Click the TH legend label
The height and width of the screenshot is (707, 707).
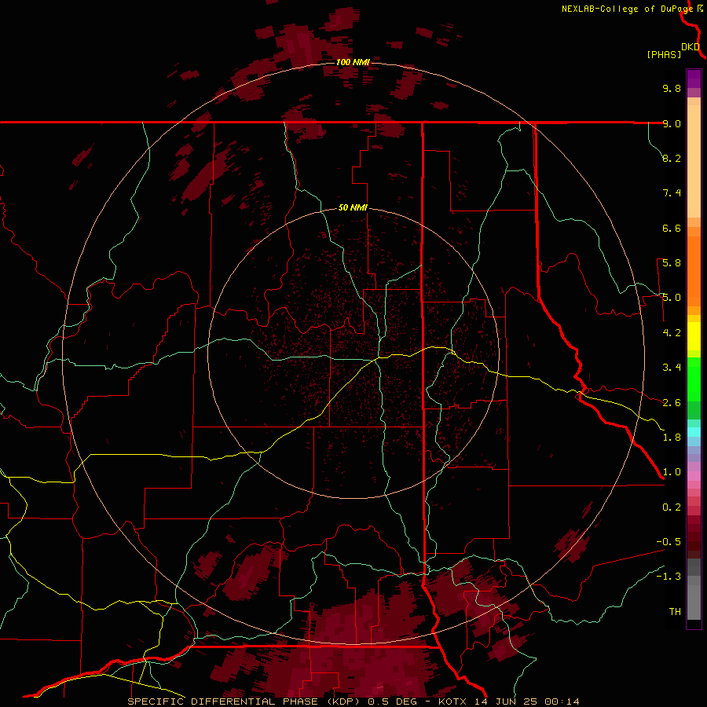[675, 612]
